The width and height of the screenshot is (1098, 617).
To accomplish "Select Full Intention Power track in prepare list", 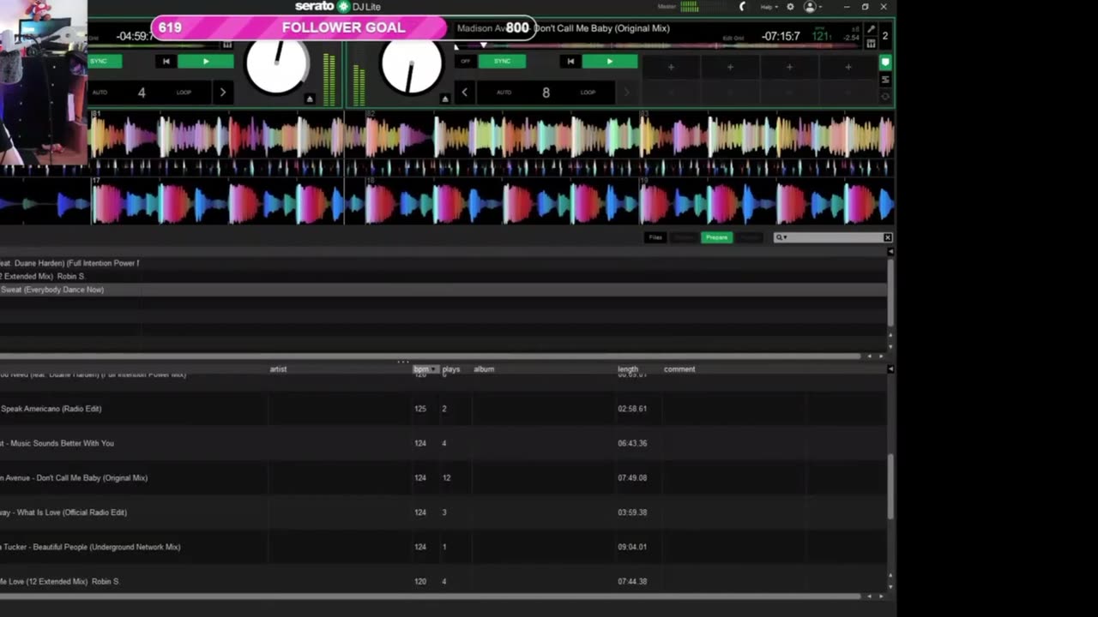I will 443,263.
